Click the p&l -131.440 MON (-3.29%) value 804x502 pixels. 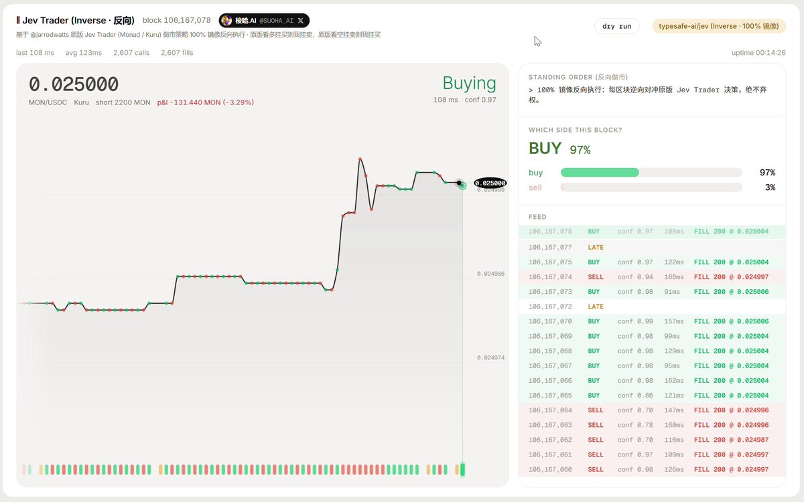point(206,102)
